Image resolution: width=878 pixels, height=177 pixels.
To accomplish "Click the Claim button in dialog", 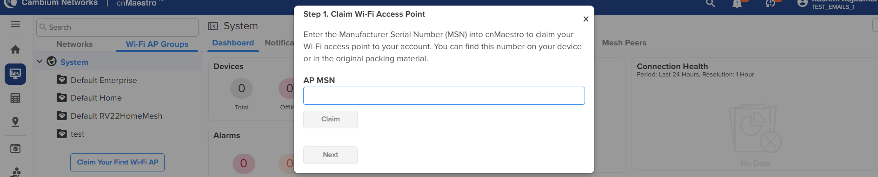I will point(330,119).
